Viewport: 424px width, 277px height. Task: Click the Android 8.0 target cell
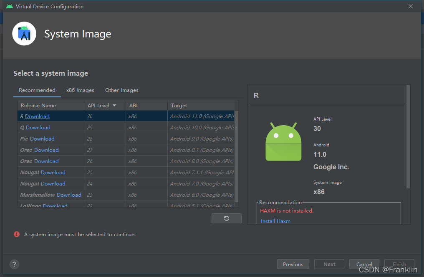[x=201, y=161]
